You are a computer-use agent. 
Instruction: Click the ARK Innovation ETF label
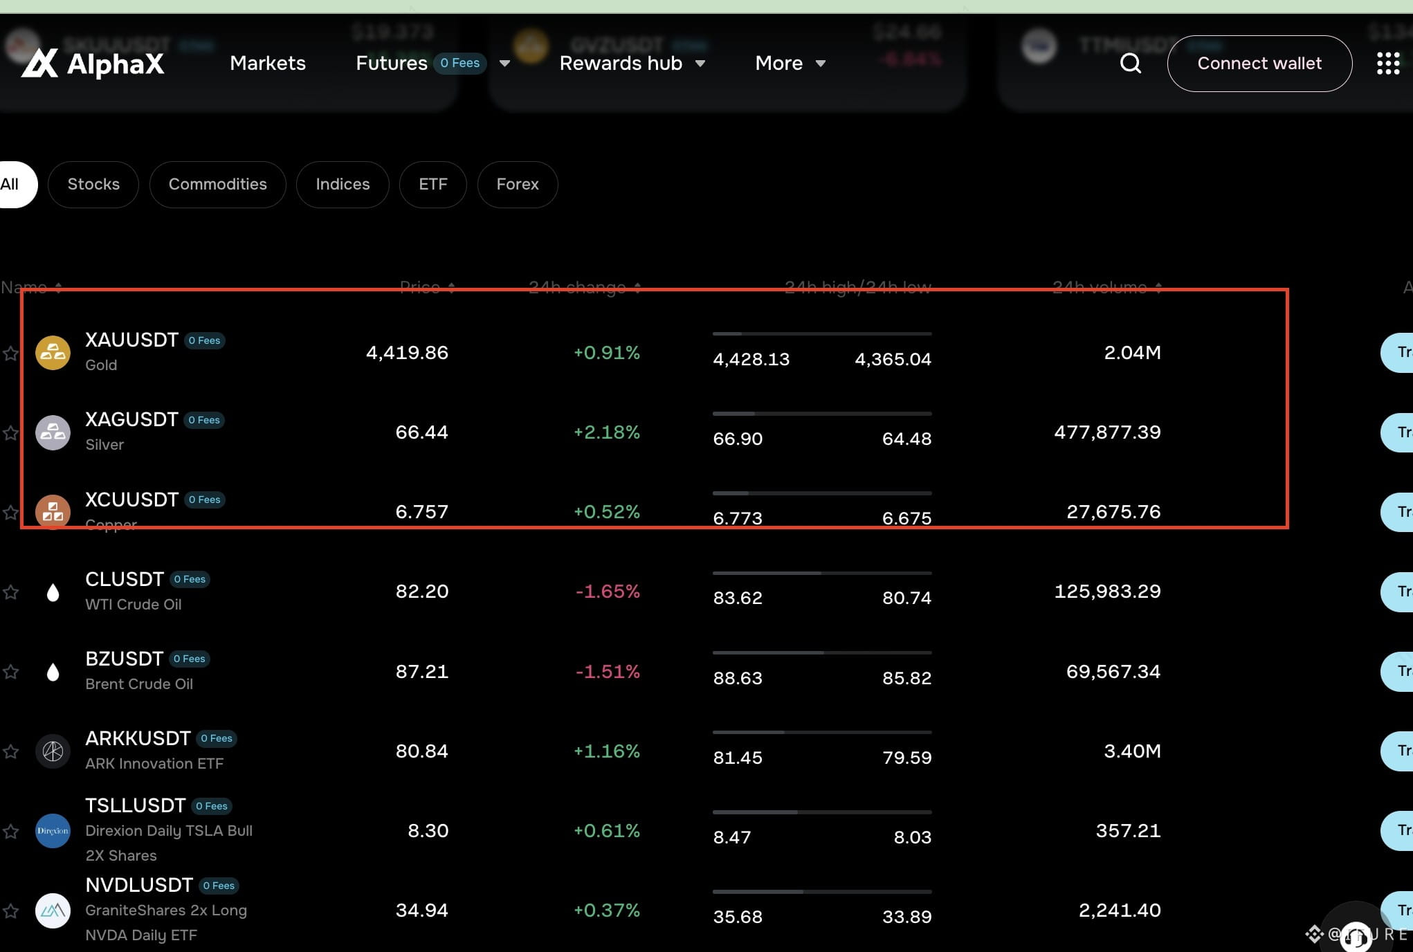[154, 764]
